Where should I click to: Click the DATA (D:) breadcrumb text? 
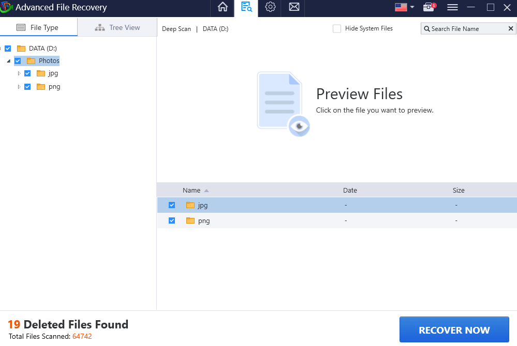coord(216,29)
